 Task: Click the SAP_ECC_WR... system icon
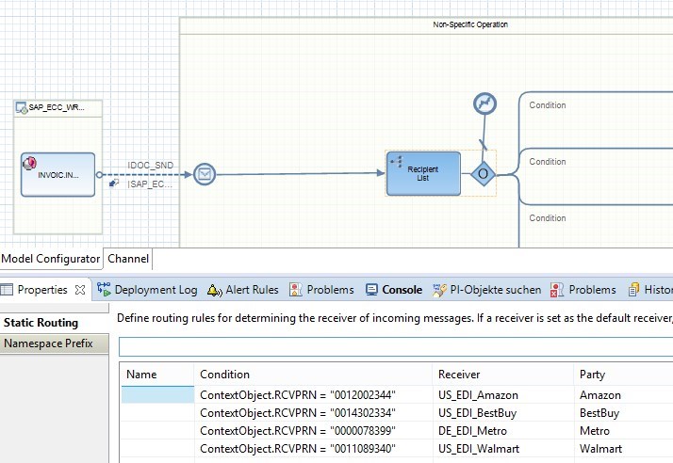[x=22, y=107]
